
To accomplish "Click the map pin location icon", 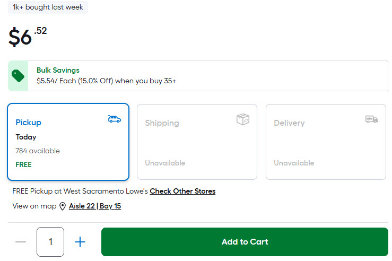I will 63,206.
